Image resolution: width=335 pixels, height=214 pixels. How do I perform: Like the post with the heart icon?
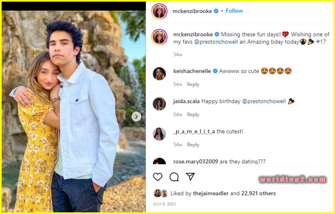(x=158, y=176)
